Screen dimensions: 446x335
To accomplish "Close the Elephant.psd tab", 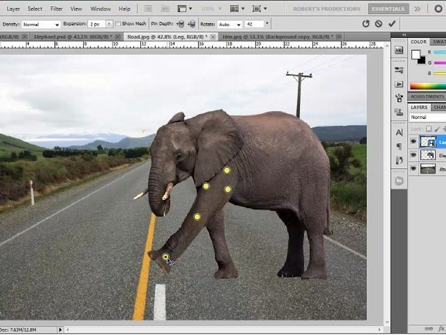I will (118, 37).
